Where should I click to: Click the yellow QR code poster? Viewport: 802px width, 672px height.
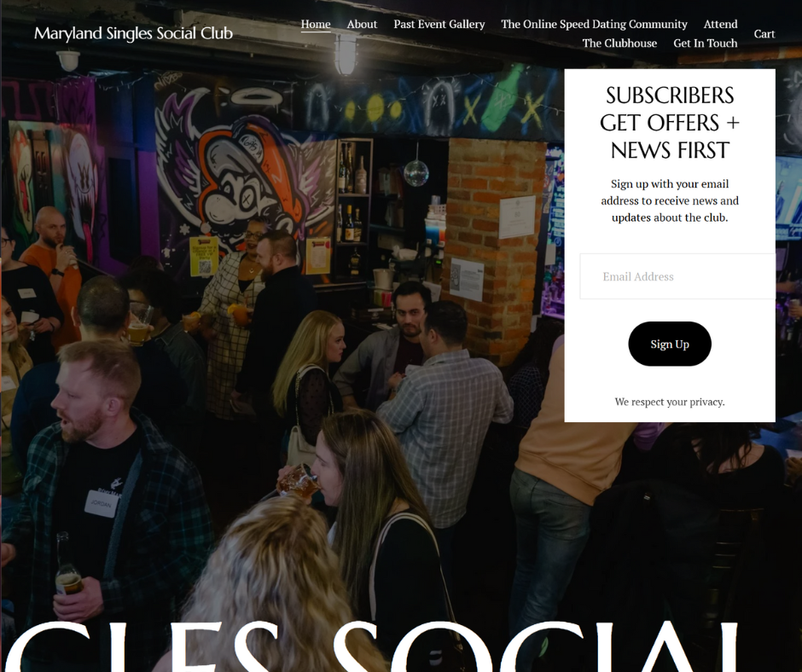coord(204,256)
